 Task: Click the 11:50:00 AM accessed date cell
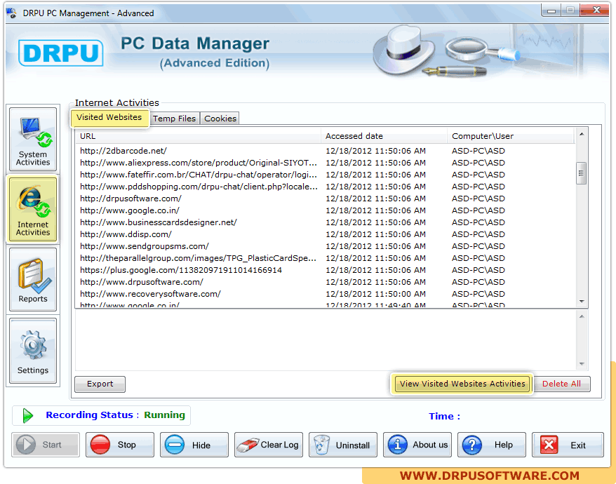pos(375,294)
